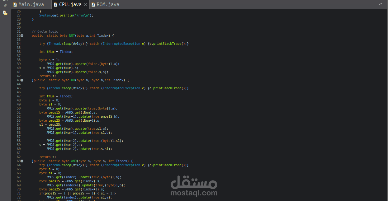Click PMOS.get(tNum+2).update line 58
The height and width of the screenshot is (201, 388).
85,141
